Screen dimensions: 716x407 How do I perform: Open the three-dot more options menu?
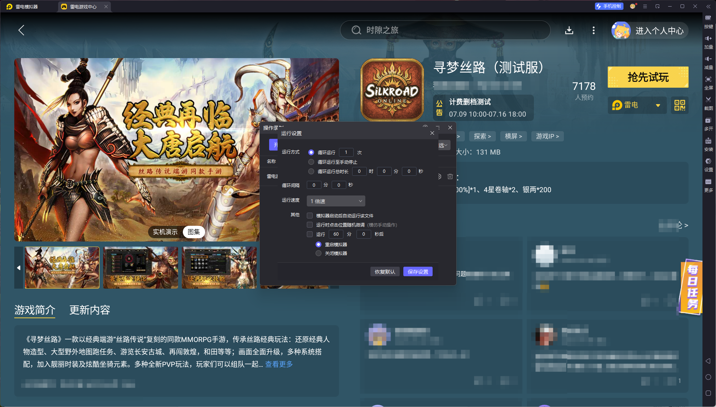coord(593,30)
